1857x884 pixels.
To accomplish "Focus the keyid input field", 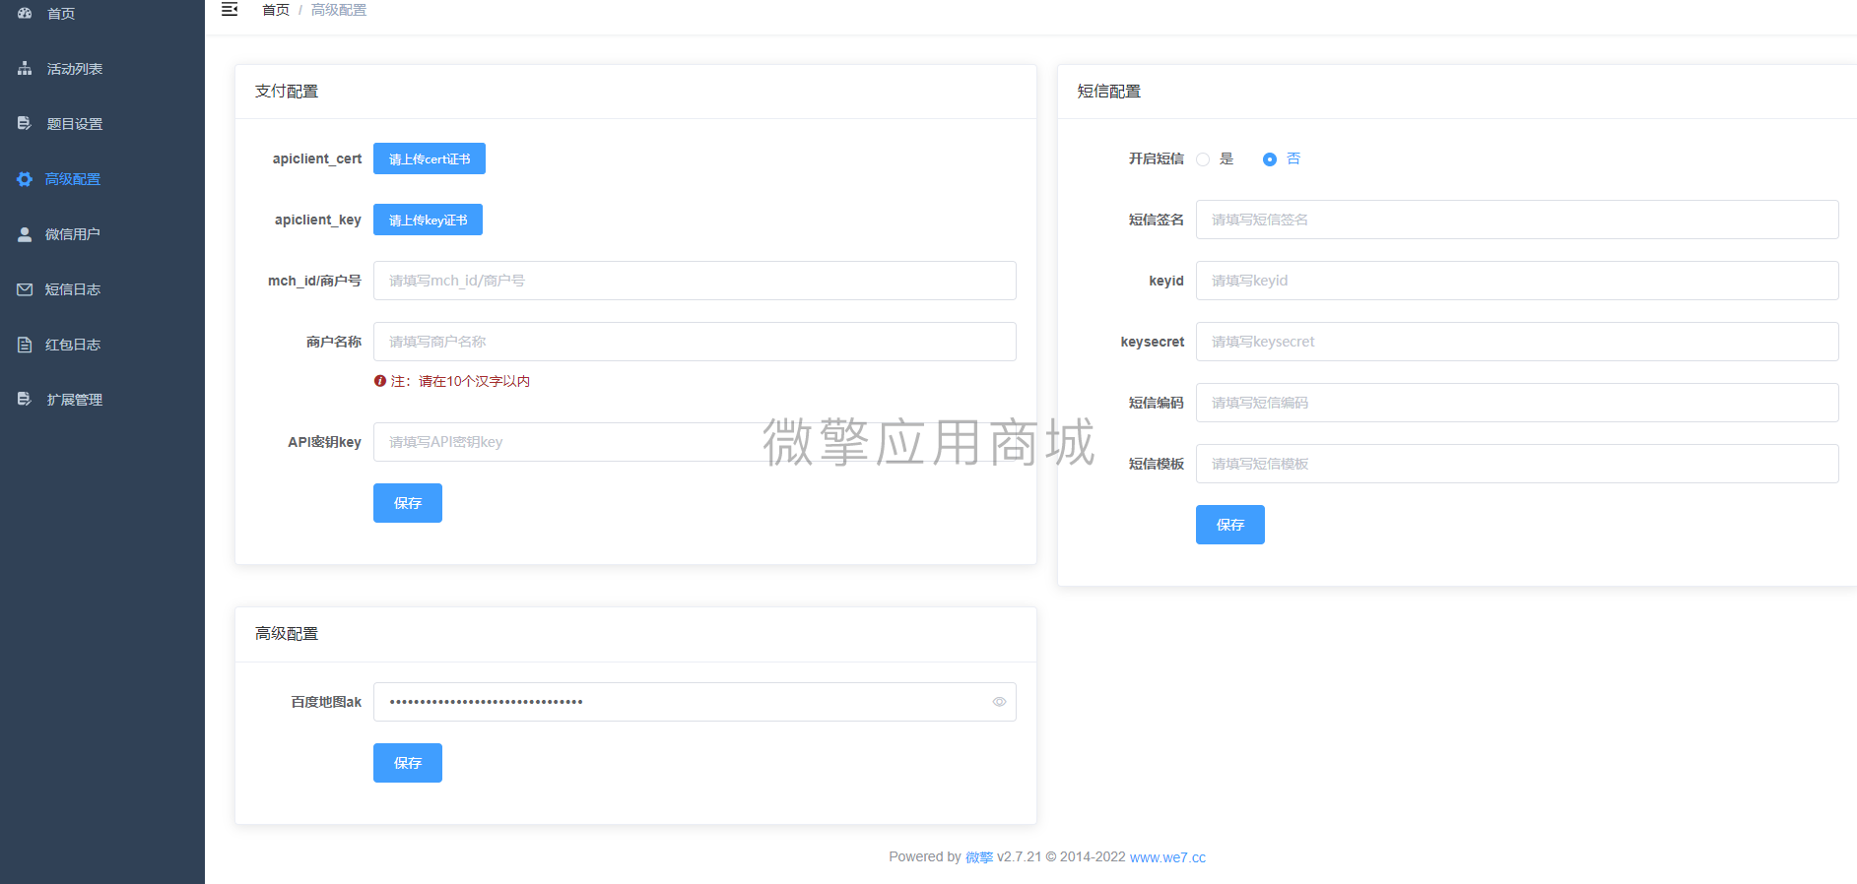I will pyautogui.click(x=1517, y=281).
